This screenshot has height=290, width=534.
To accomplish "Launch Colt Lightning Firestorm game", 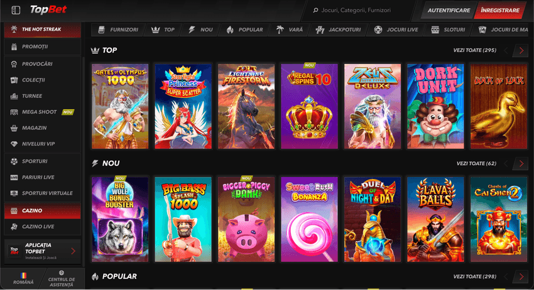I will pos(246,106).
